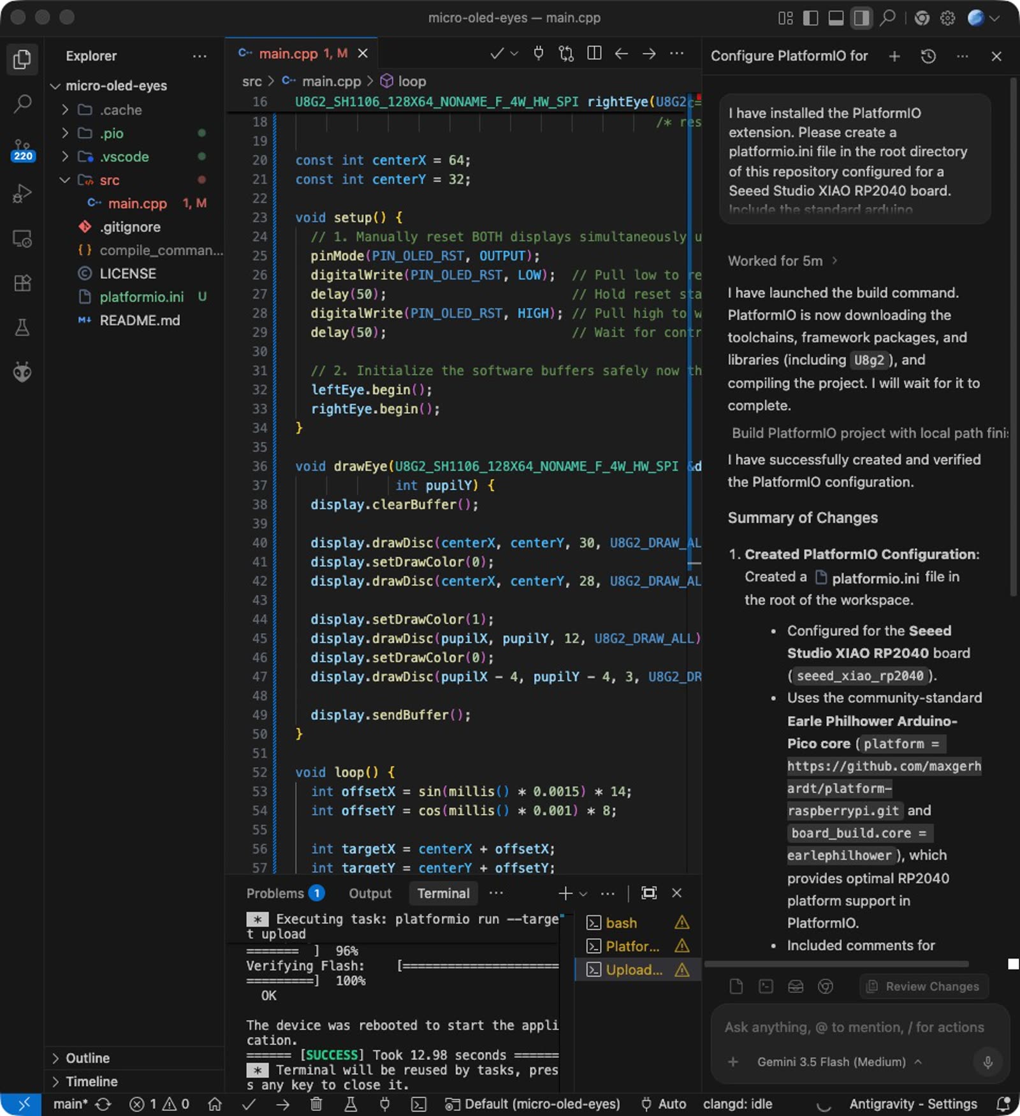1020x1116 pixels.
Task: Click the notifications bell in status bar
Action: click(1003, 1104)
